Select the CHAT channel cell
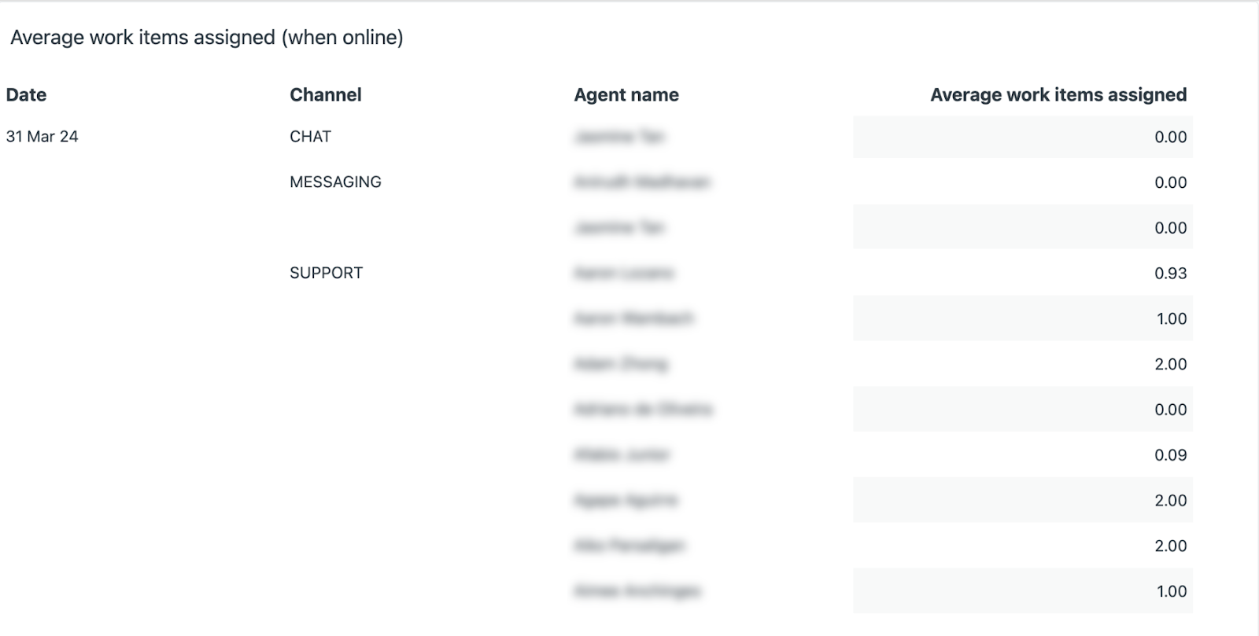 pos(311,137)
